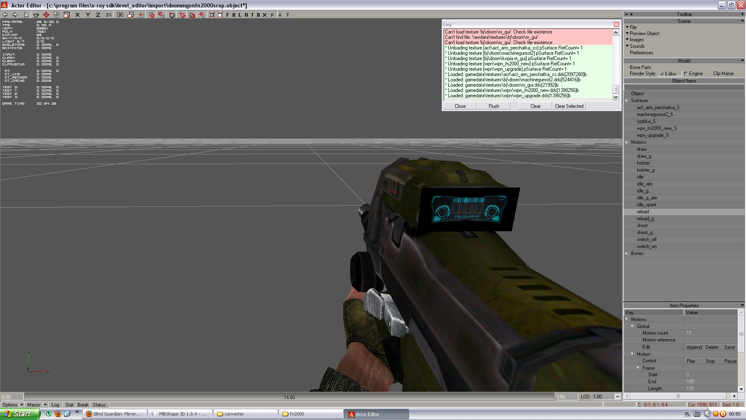Select the idle_sprint motion
The image size is (746, 420).
pos(646,205)
